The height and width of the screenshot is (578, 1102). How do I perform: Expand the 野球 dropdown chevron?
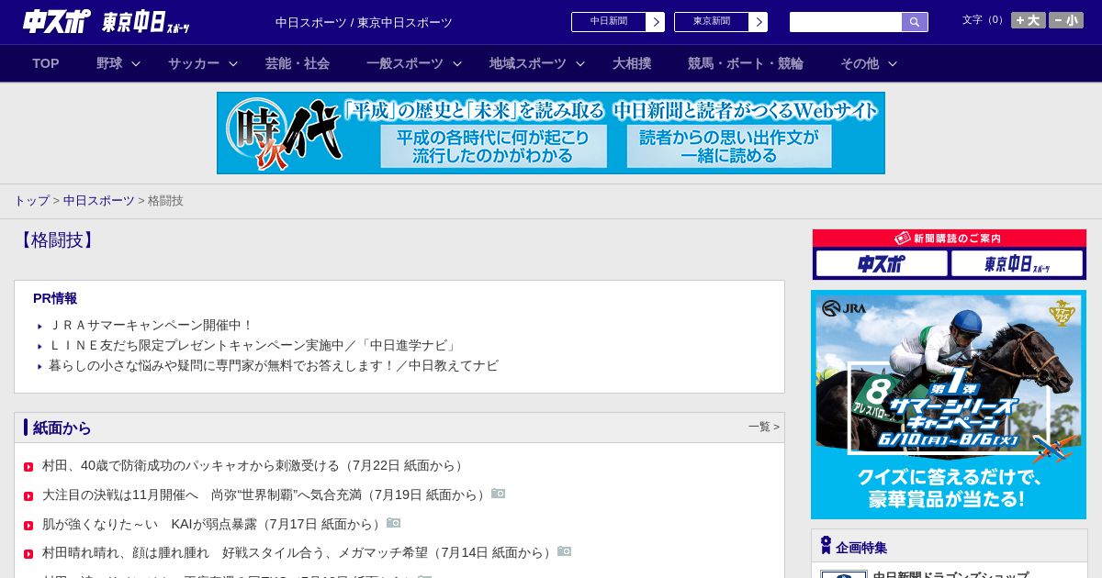coord(136,63)
